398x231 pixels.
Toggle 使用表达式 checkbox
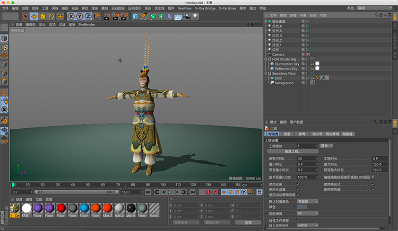[373, 184]
